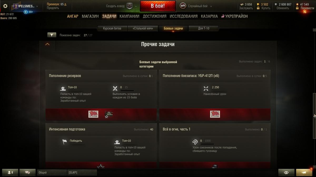Viewport: 316px width, 177px height.
Task: Collapse the Прочие задачи section
Action: coord(47,44)
